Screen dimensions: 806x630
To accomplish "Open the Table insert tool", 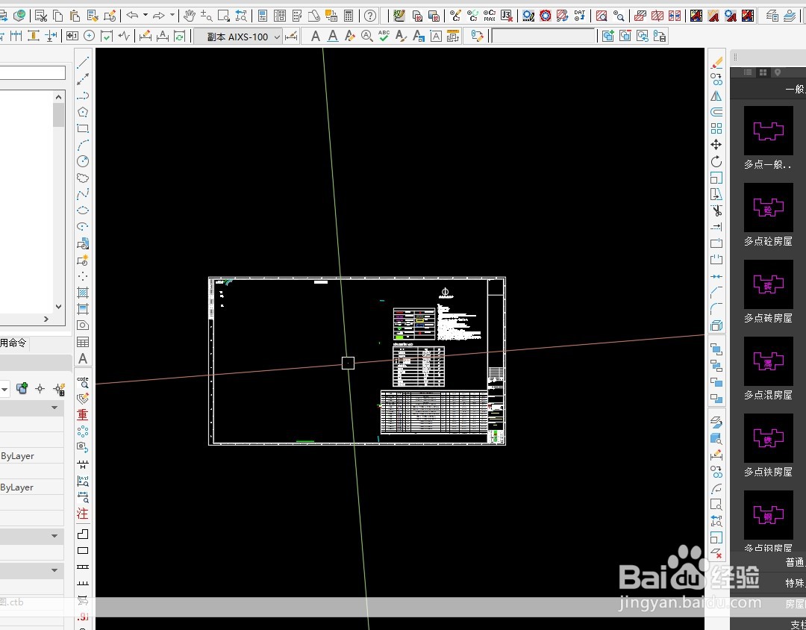I will tap(83, 342).
